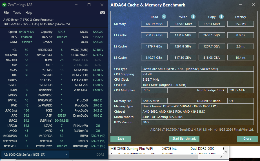Click the CPU Clock field 5155.7 MHz
The image size is (260, 161).
coord(197,80)
